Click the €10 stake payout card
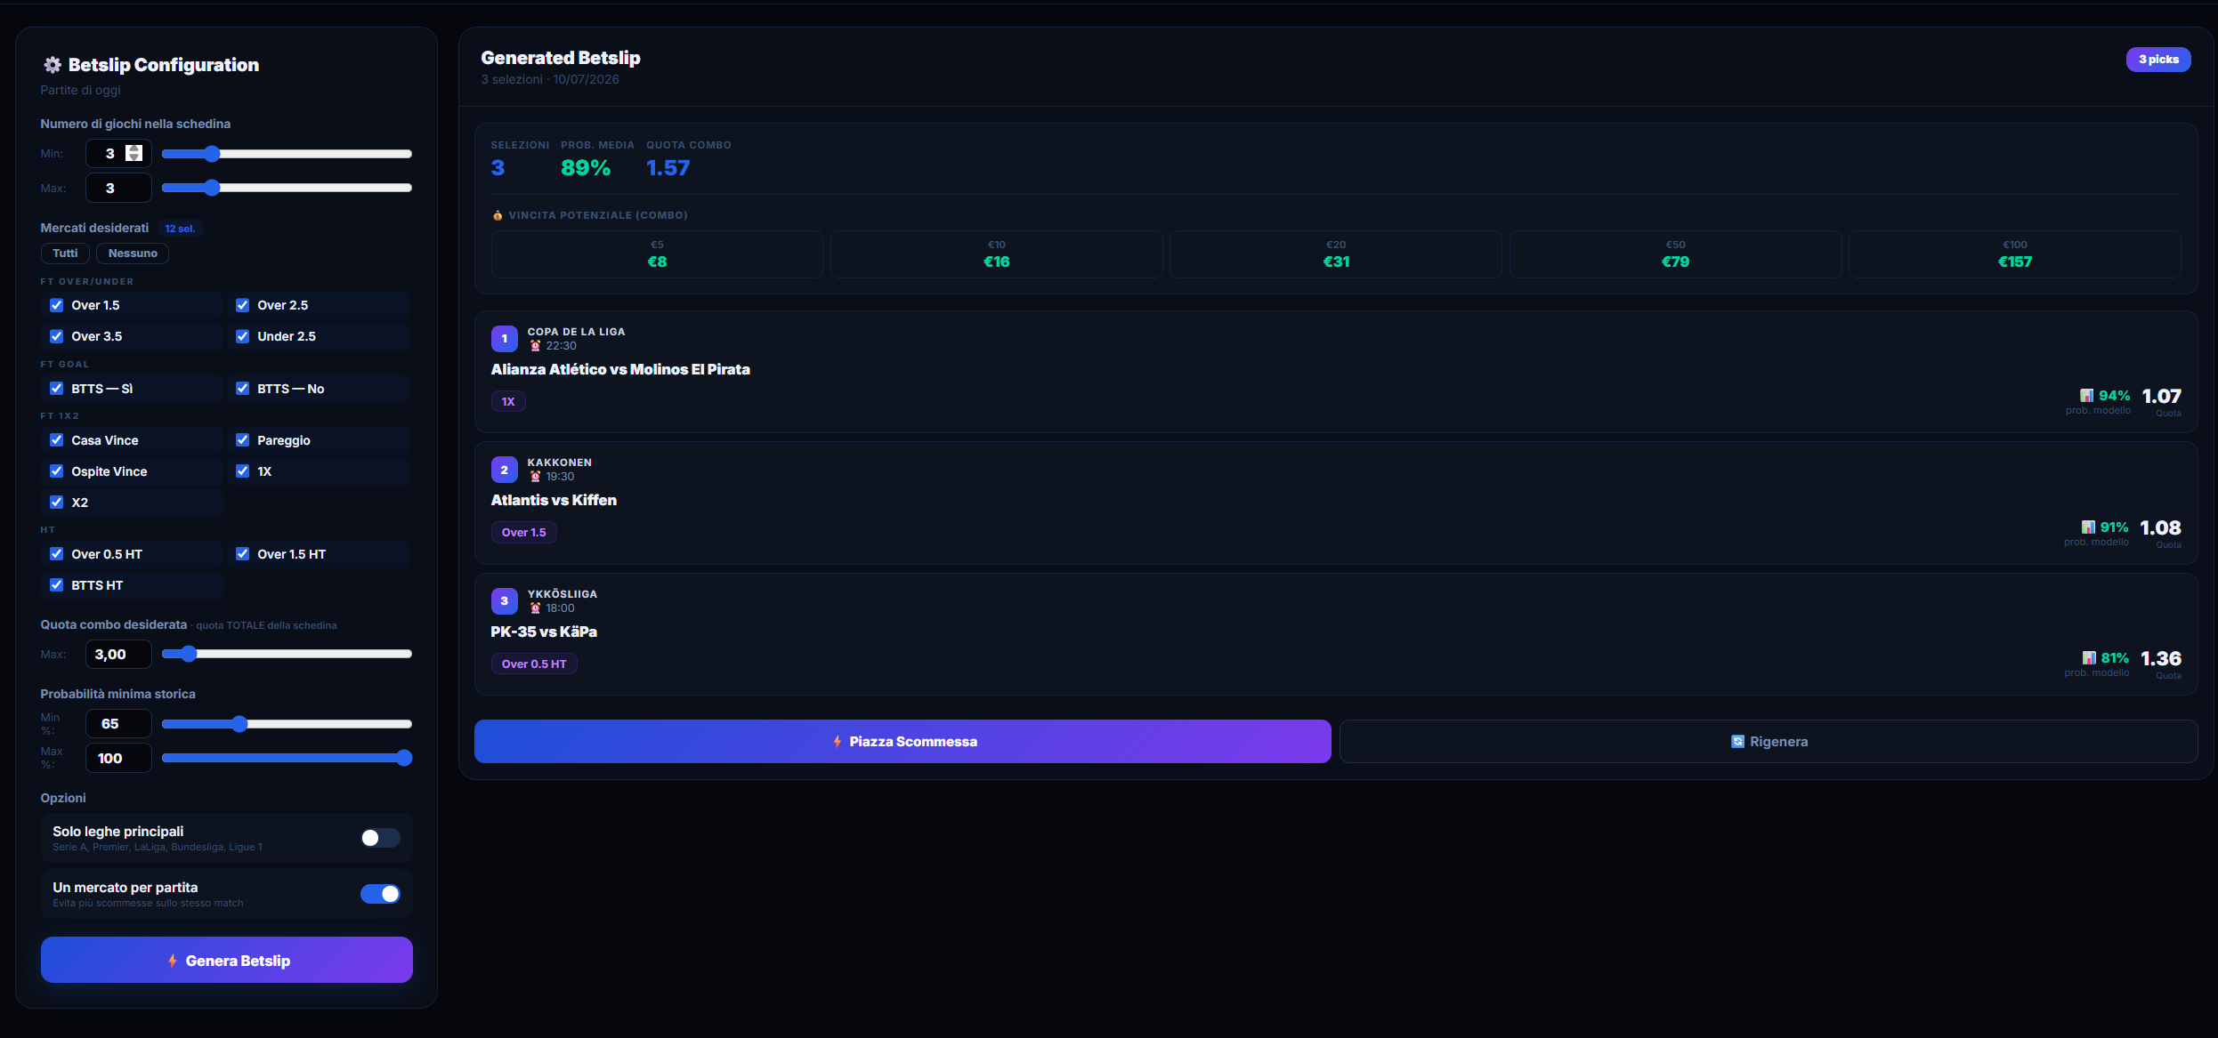Screen dimensions: 2218x1038 coord(997,254)
